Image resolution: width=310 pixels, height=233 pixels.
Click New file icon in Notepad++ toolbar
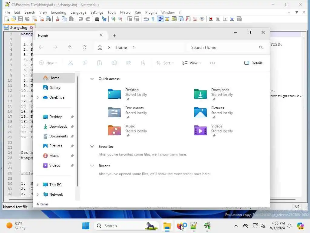point(6,19)
